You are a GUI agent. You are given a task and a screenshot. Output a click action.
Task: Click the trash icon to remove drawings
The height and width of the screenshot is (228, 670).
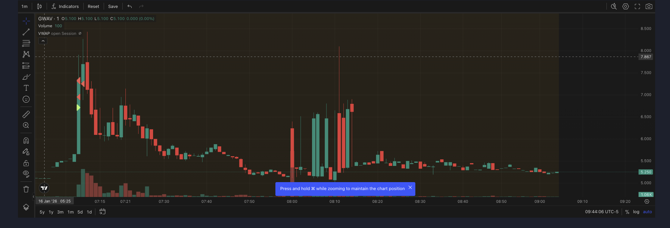(x=26, y=189)
